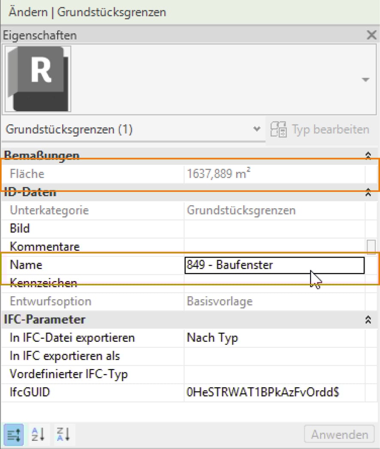Open the type selector dropdown arrow
The height and width of the screenshot is (449, 380).
tap(365, 79)
